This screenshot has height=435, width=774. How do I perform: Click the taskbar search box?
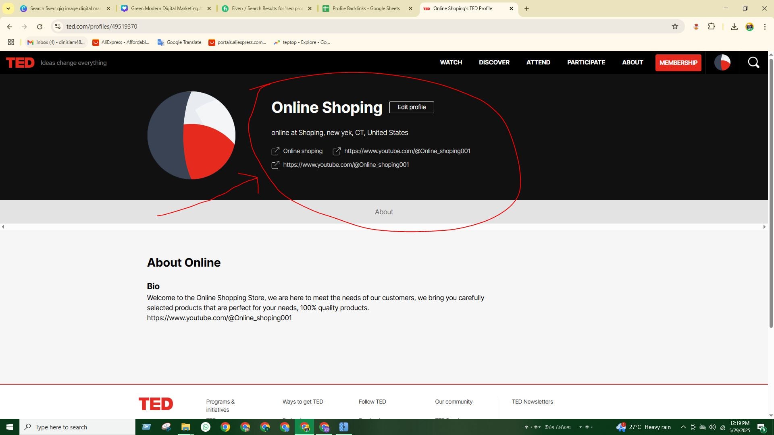77,427
